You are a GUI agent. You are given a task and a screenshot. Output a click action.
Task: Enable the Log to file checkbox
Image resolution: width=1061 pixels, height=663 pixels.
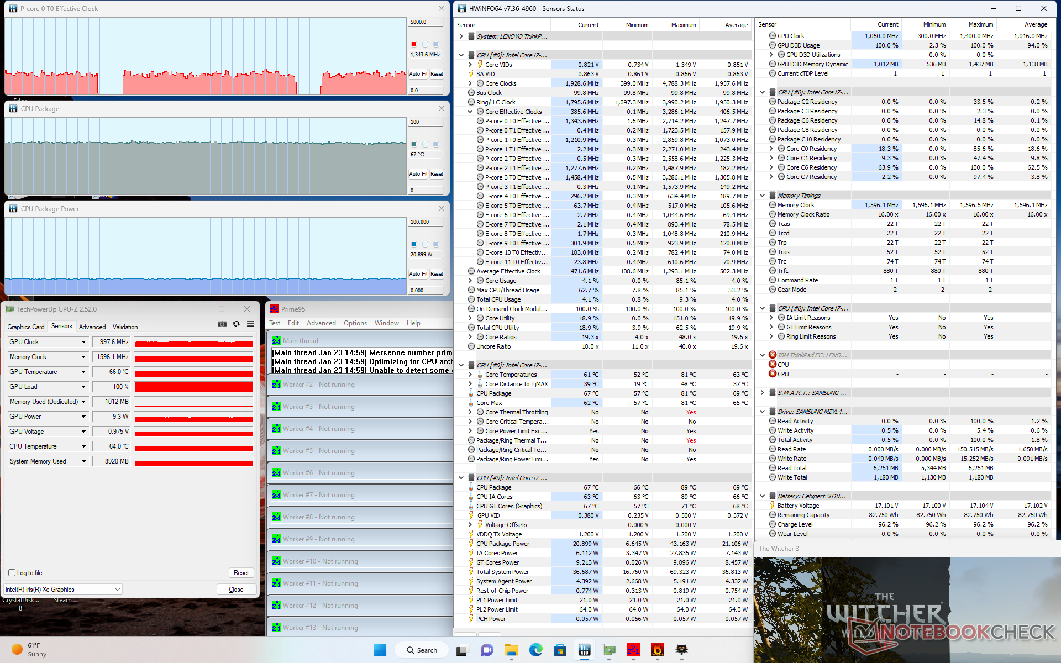coord(12,573)
